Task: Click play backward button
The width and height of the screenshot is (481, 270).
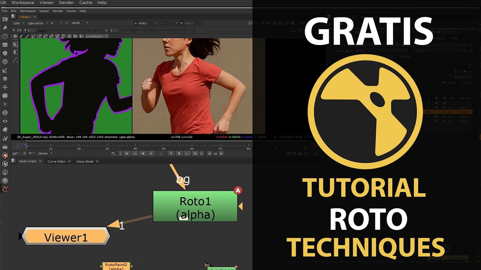Action: [151, 153]
